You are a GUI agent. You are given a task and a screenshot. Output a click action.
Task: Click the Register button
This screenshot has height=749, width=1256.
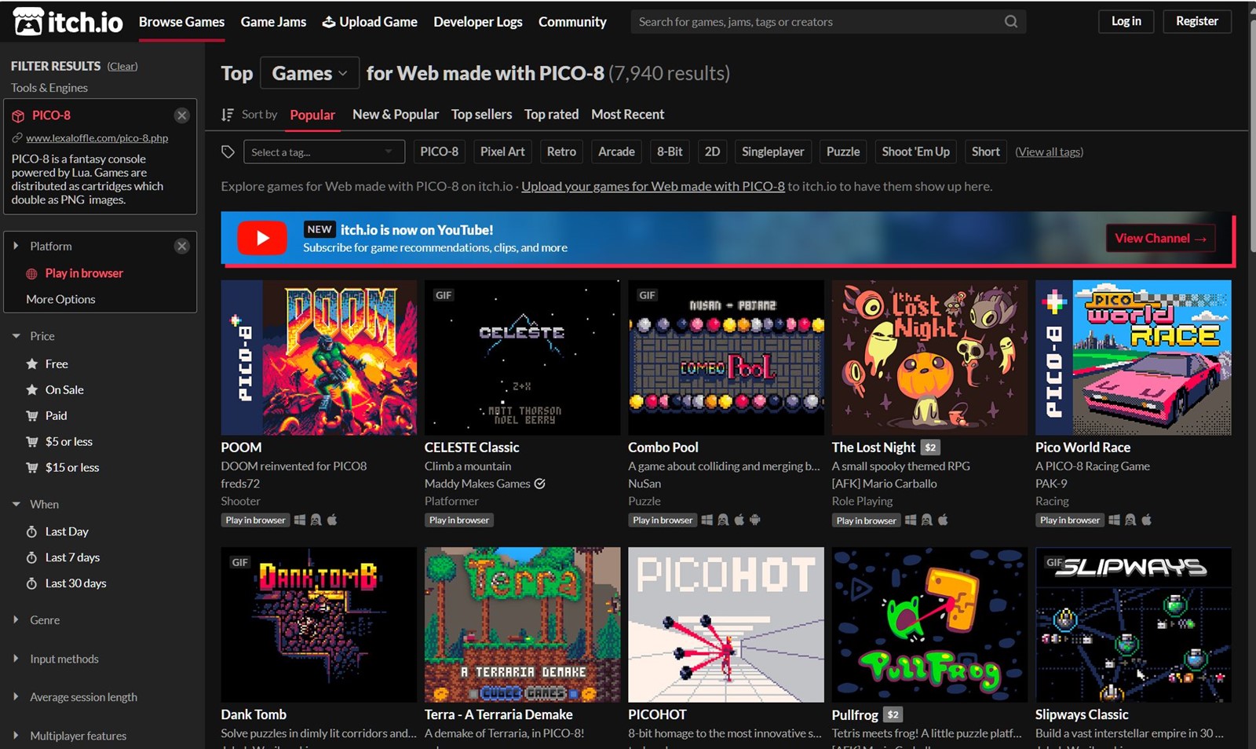[1197, 21]
